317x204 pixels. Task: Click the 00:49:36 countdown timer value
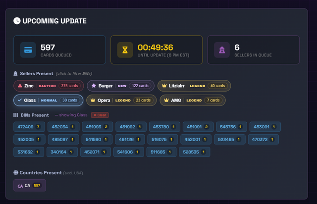(155, 48)
